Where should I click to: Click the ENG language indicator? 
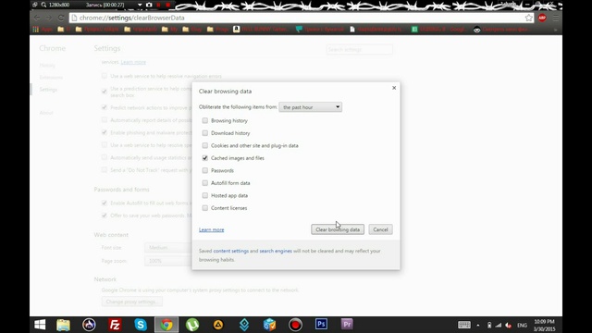coord(522,325)
